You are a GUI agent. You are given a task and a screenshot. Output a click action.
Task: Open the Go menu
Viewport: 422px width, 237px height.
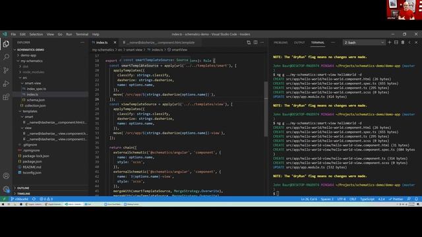(x=60, y=34)
